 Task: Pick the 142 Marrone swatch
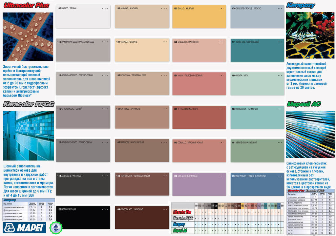click(x=142, y=150)
